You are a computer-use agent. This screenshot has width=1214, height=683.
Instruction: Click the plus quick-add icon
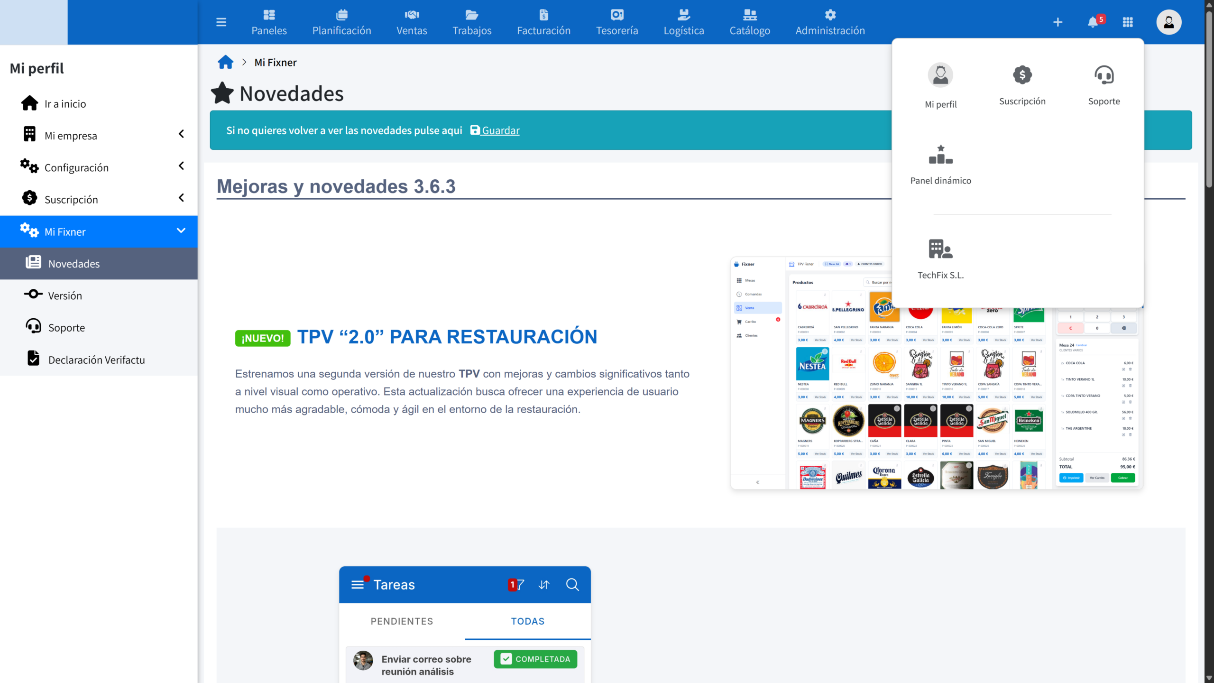coord(1058,22)
